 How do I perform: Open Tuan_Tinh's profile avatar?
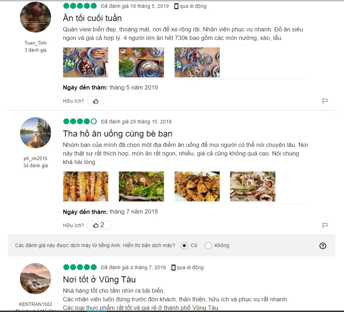point(35,17)
